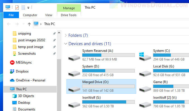189x111 pixels.
Task: Switch to the Computer ribbon tab
Action: [x=30, y=15]
